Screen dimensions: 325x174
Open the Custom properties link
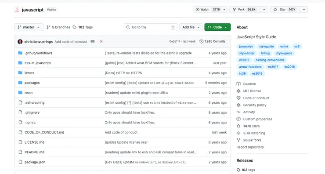pyautogui.click(x=258, y=119)
